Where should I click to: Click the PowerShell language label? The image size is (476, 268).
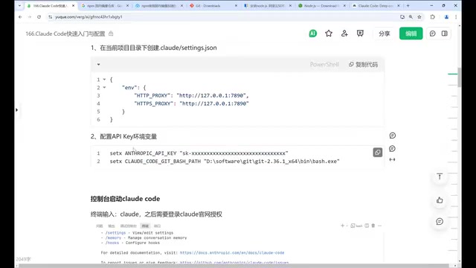click(x=324, y=65)
